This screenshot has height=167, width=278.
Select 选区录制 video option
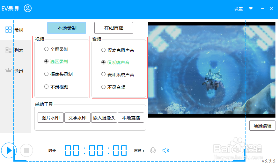coord(56,62)
